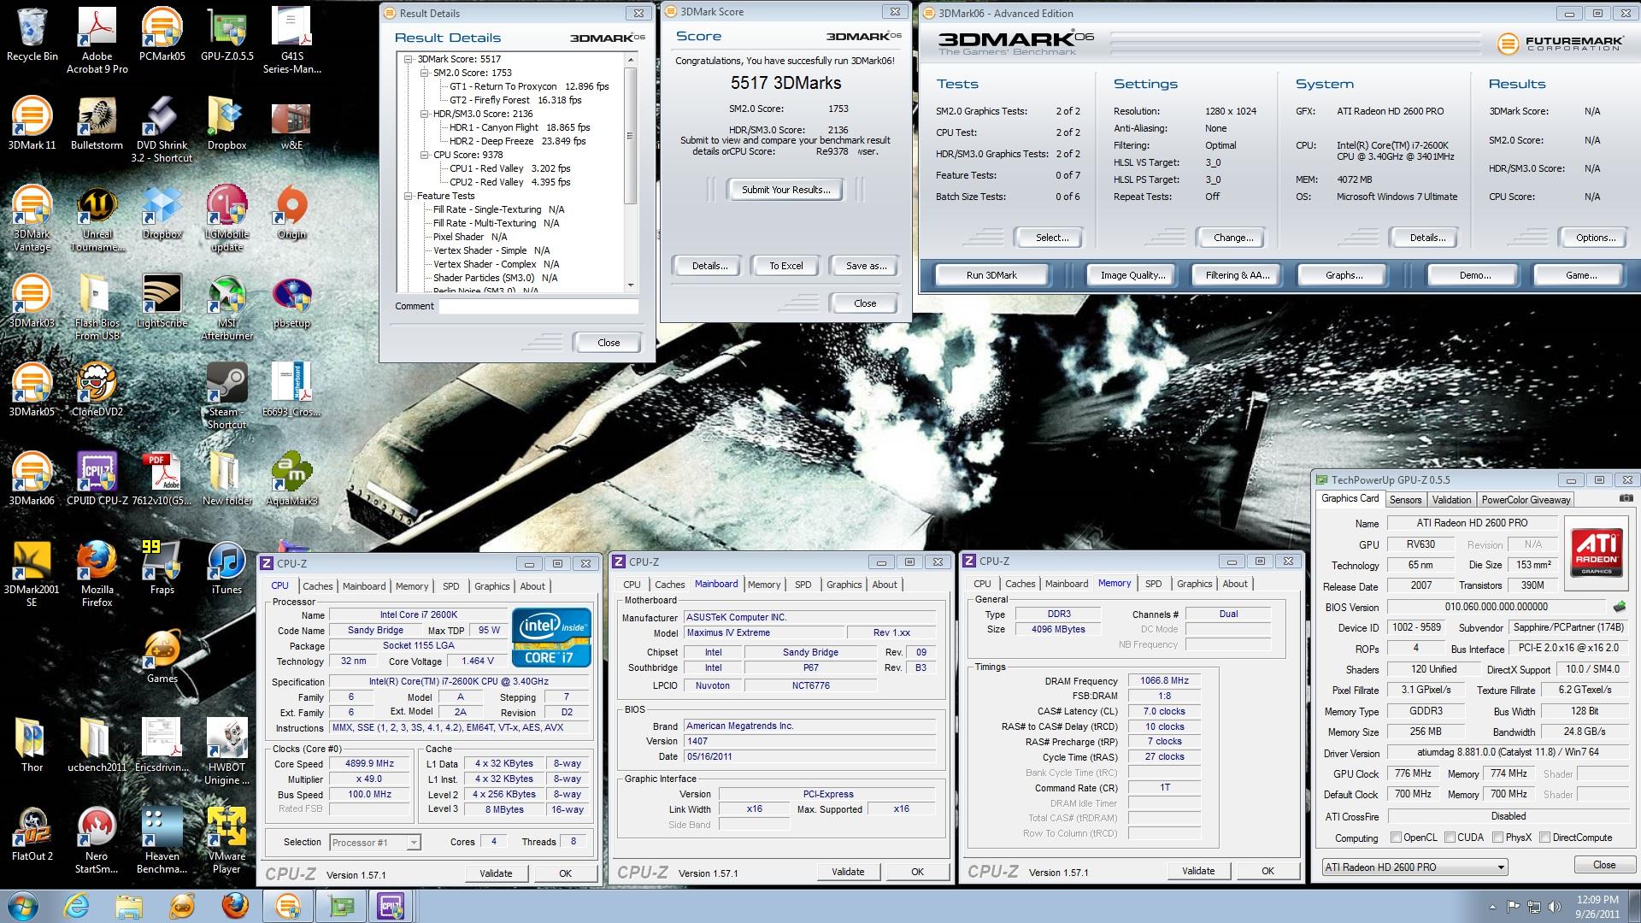Open Adobe Acrobat 9 Pro desktop icon

pos(97,40)
